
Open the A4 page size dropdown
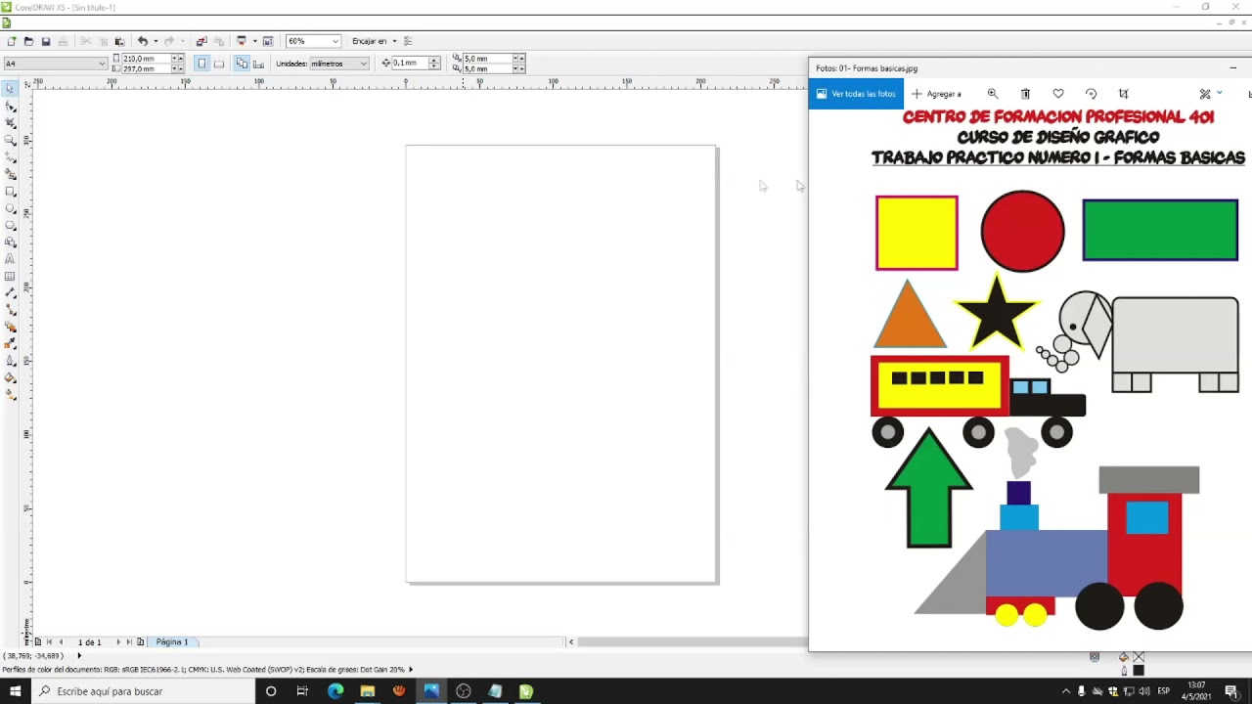(x=102, y=64)
